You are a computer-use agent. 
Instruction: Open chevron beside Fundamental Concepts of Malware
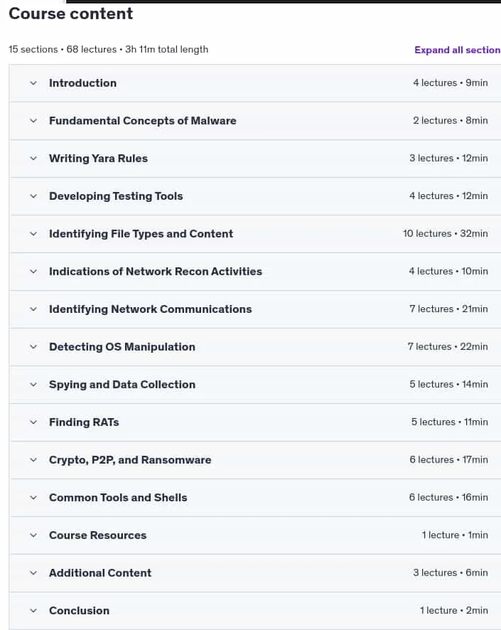[33, 121]
